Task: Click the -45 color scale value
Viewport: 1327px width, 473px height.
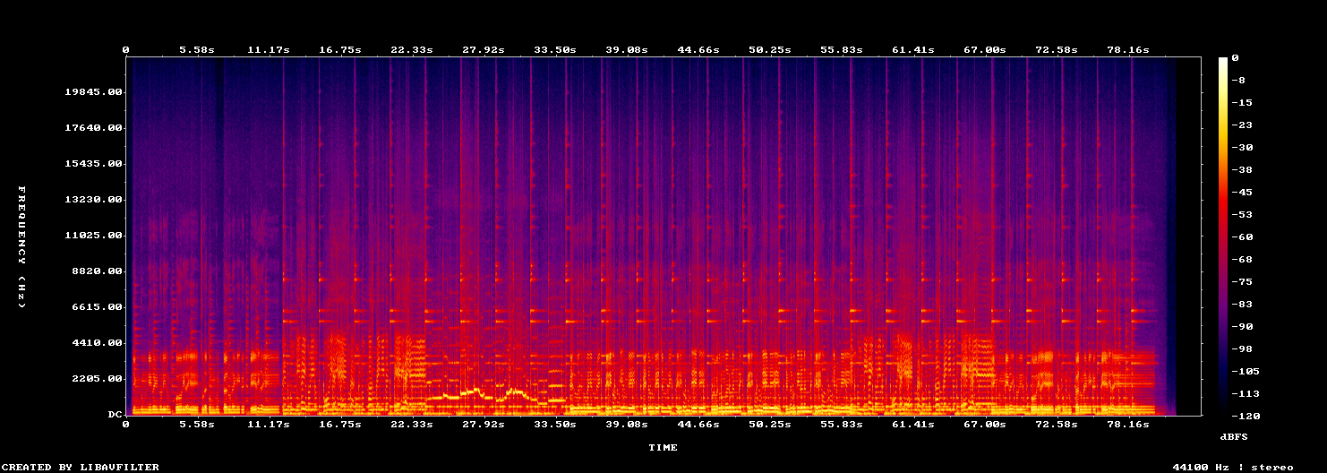Action: pyautogui.click(x=1242, y=193)
